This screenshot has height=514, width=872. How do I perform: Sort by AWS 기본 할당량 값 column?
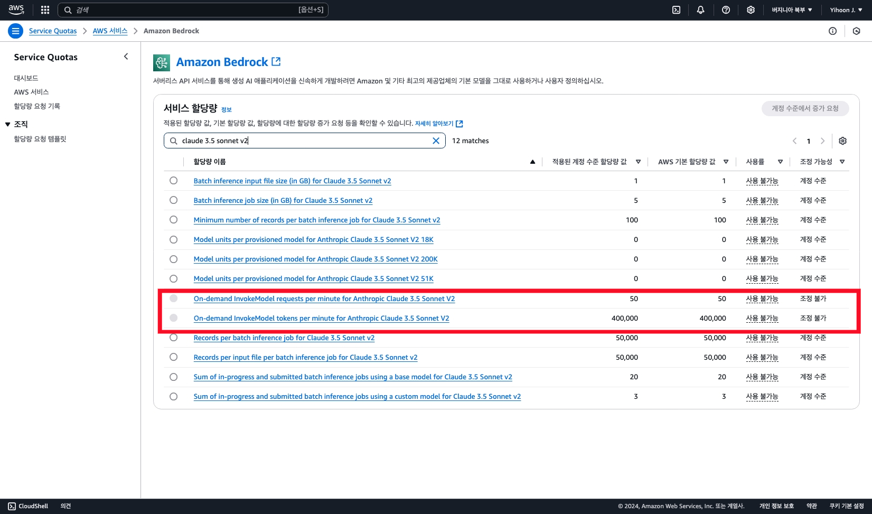(726, 162)
